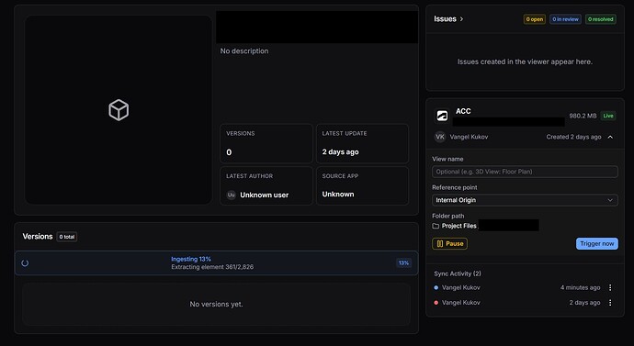634x346 pixels.
Task: Open options menu for 4 minutes ago sync
Action: click(x=610, y=287)
